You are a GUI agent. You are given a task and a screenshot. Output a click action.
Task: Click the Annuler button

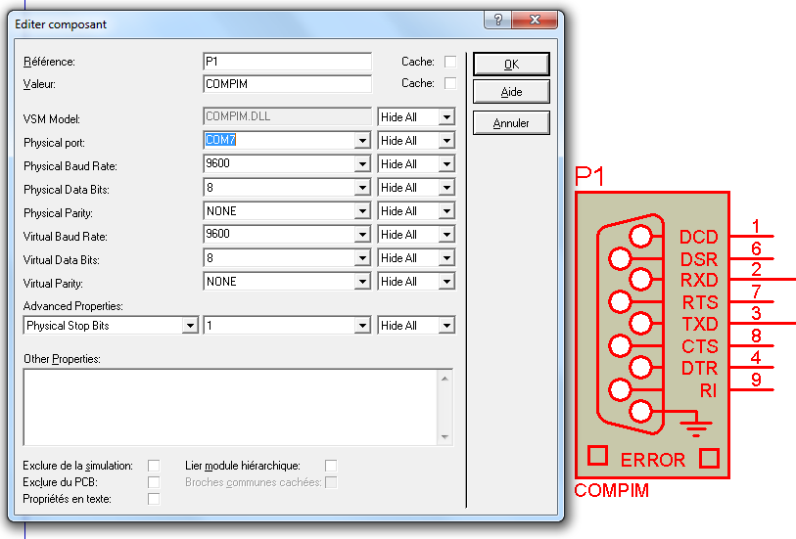pos(511,123)
